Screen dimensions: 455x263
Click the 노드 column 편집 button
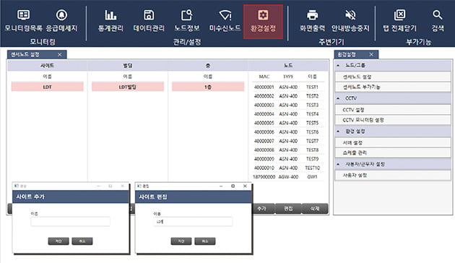pyautogui.click(x=288, y=208)
